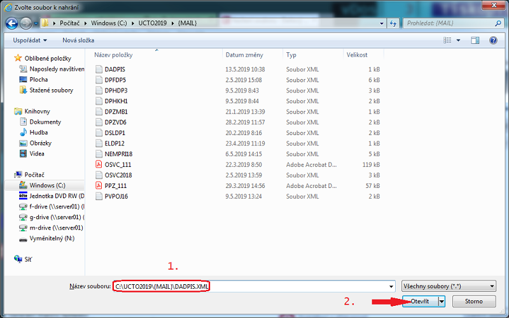Toggle the preview pane icon
509x318 pixels.
click(475, 40)
